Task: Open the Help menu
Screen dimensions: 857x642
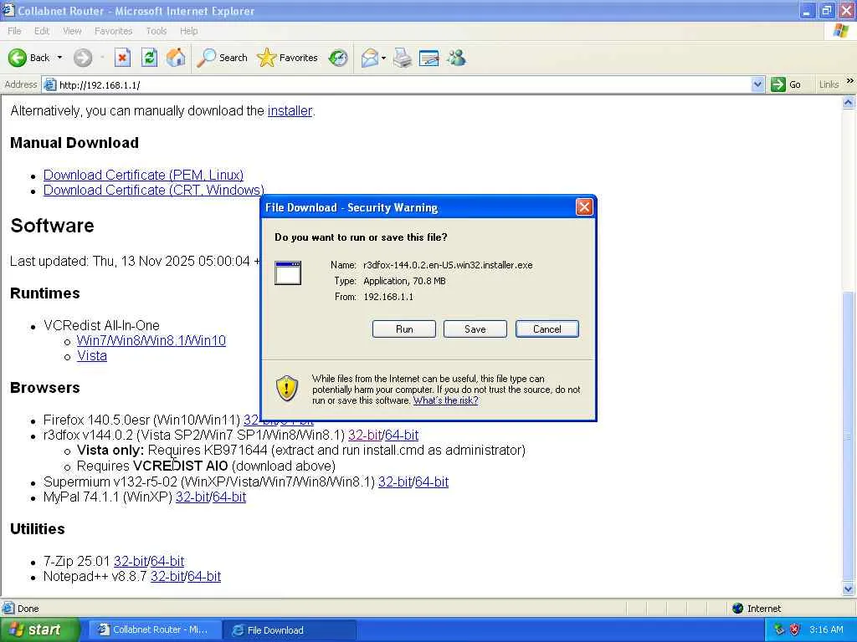Action: [x=188, y=31]
